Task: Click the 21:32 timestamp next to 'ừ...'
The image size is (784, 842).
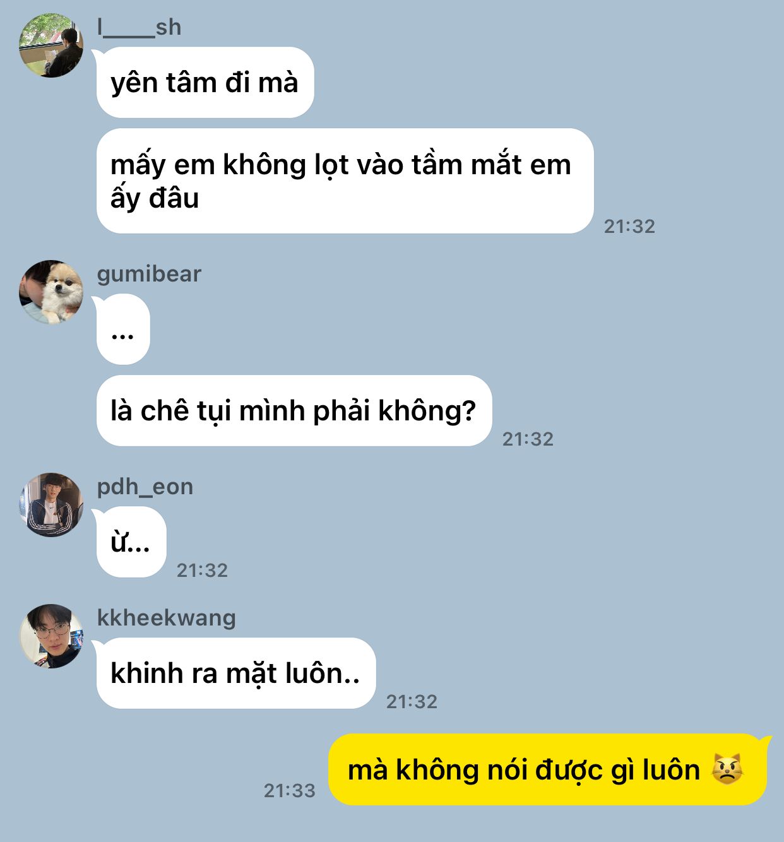Action: tap(202, 570)
